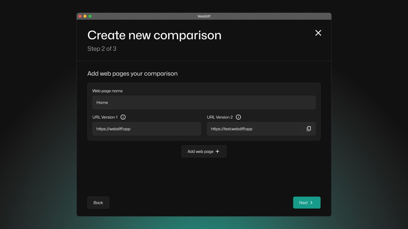The image size is (408, 229).
Task: Click the URL Version 2 info icon
Action: tap(238, 117)
